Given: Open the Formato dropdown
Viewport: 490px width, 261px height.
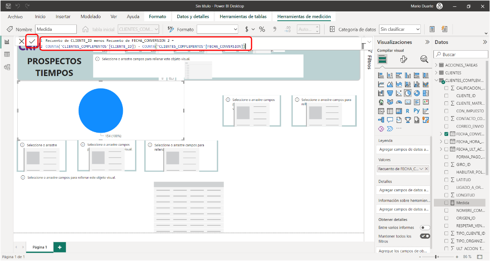Looking at the screenshot, I should click(218, 30).
